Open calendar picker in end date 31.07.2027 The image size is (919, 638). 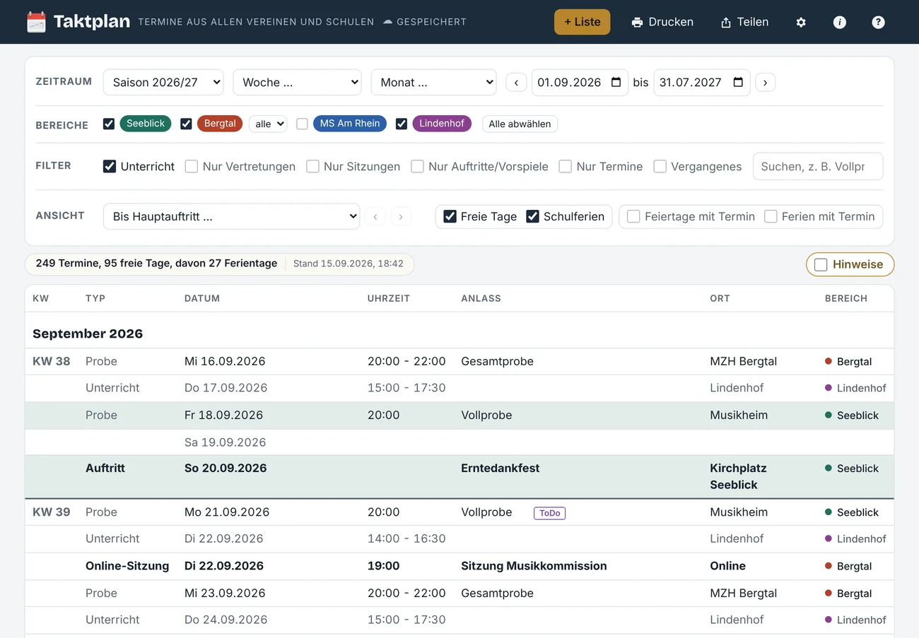click(x=738, y=82)
